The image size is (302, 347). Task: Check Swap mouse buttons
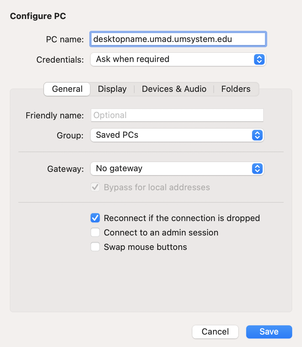click(x=95, y=247)
